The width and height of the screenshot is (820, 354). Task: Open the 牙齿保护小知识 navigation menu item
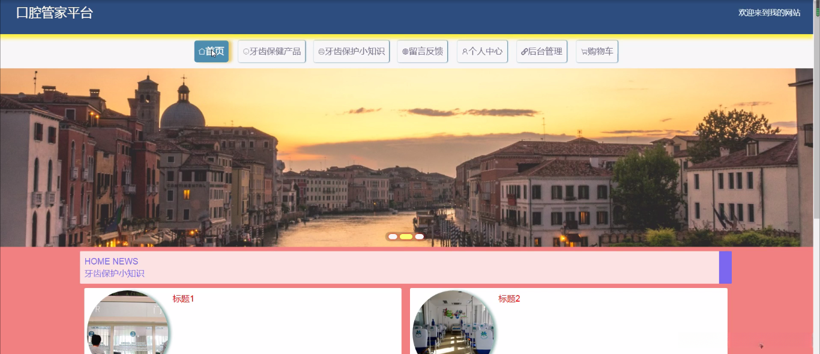(x=351, y=52)
